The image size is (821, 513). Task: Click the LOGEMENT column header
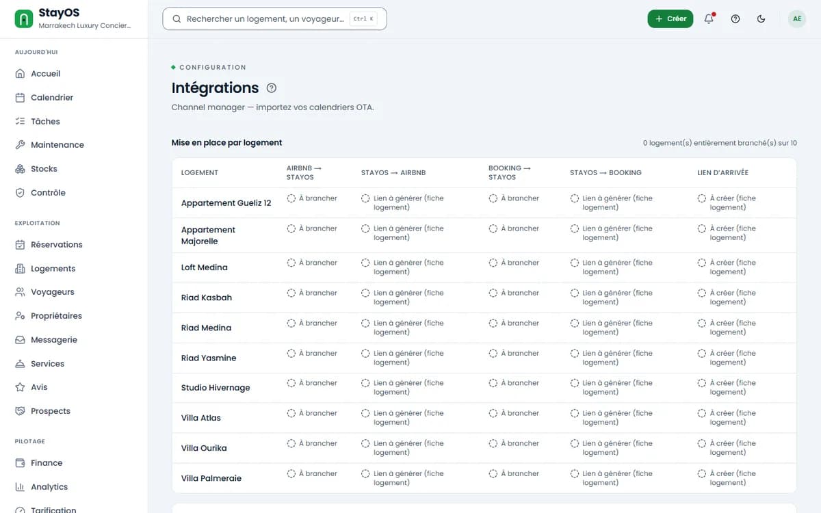(200, 173)
